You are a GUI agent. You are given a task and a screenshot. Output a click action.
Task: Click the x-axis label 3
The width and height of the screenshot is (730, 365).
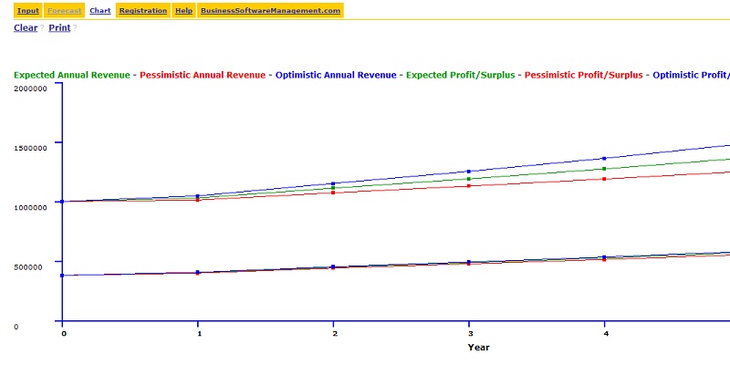(x=471, y=333)
